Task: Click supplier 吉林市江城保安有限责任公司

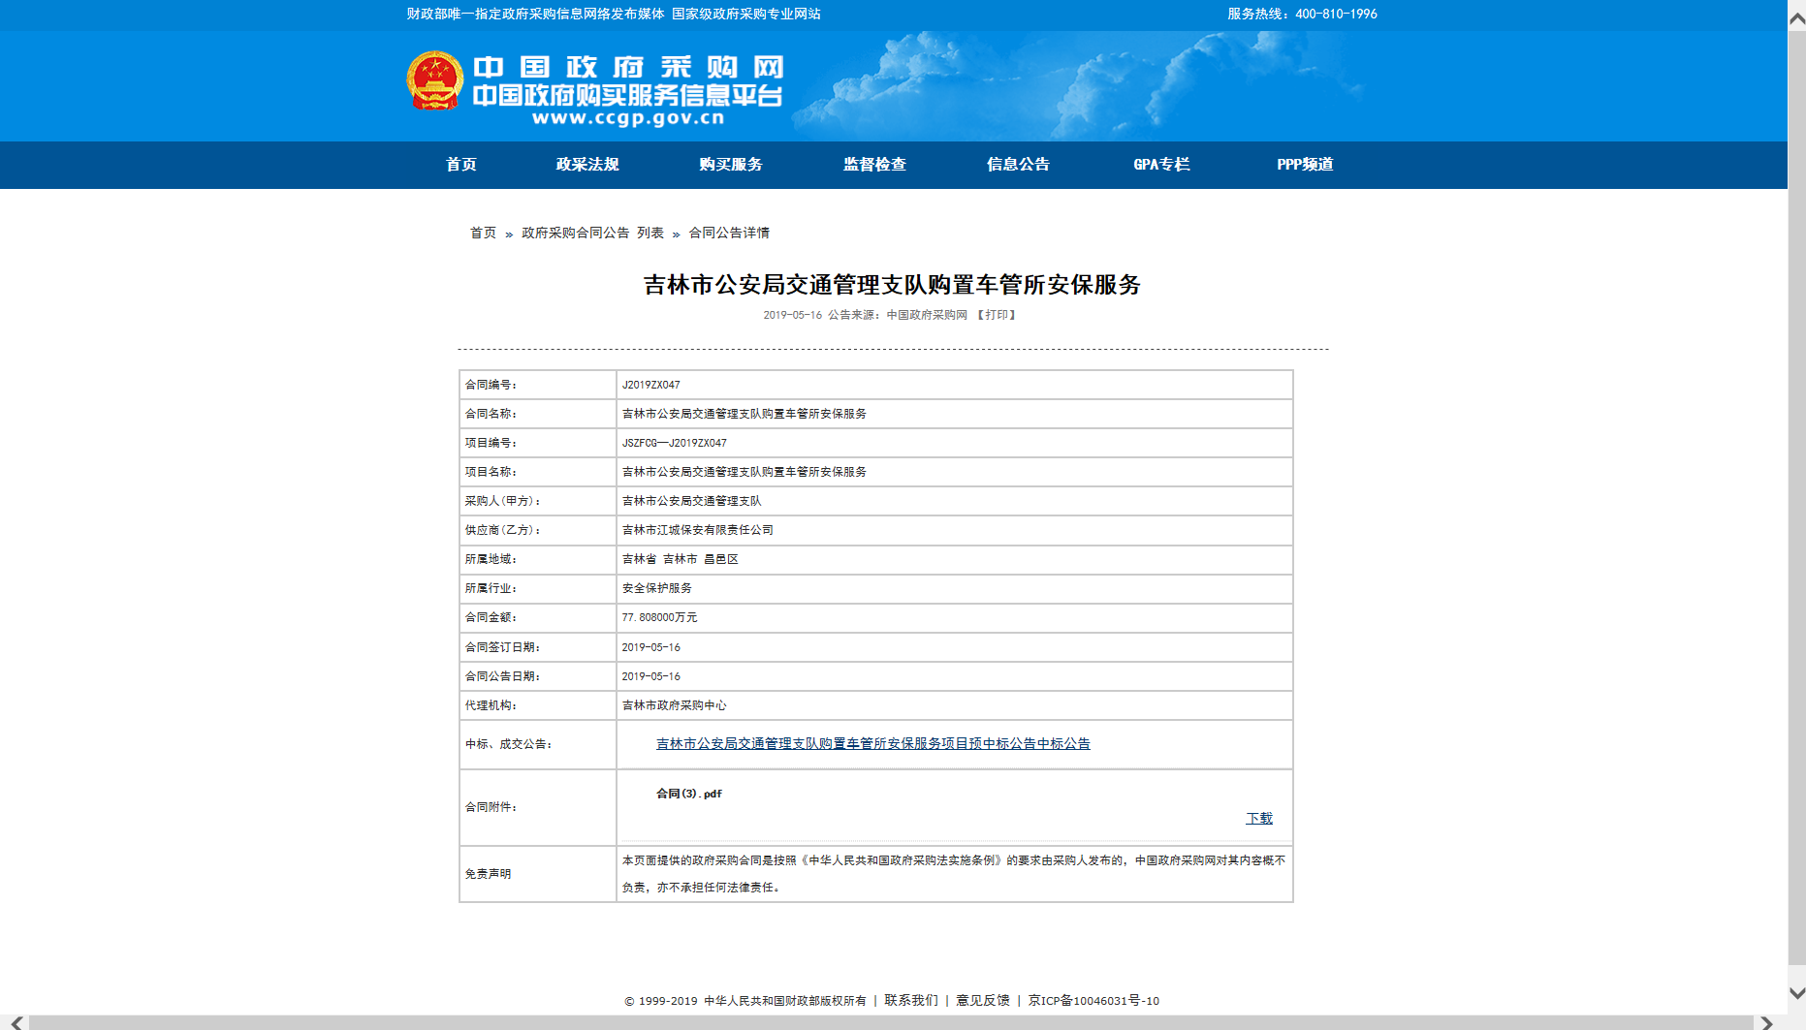Action: pos(698,530)
